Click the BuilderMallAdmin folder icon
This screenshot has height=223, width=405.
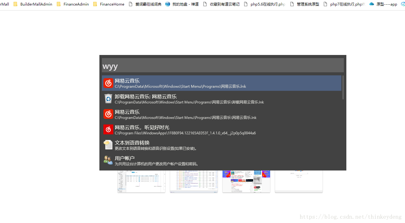tap(15, 4)
